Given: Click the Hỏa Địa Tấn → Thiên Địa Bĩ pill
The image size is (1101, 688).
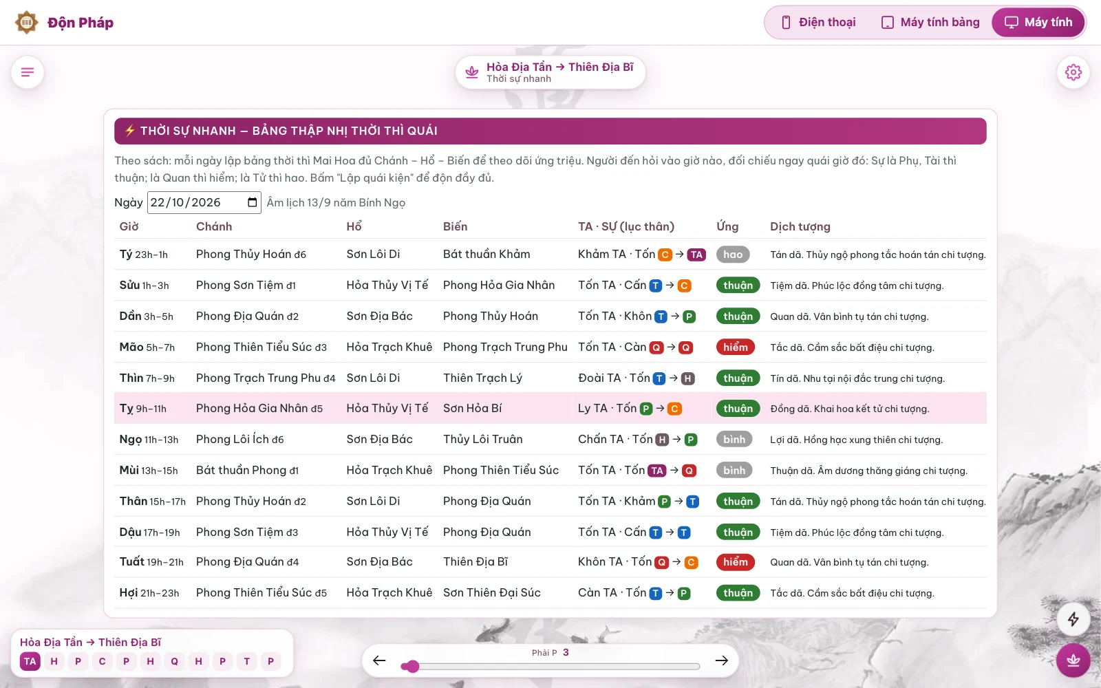Looking at the screenshot, I should click(x=550, y=72).
